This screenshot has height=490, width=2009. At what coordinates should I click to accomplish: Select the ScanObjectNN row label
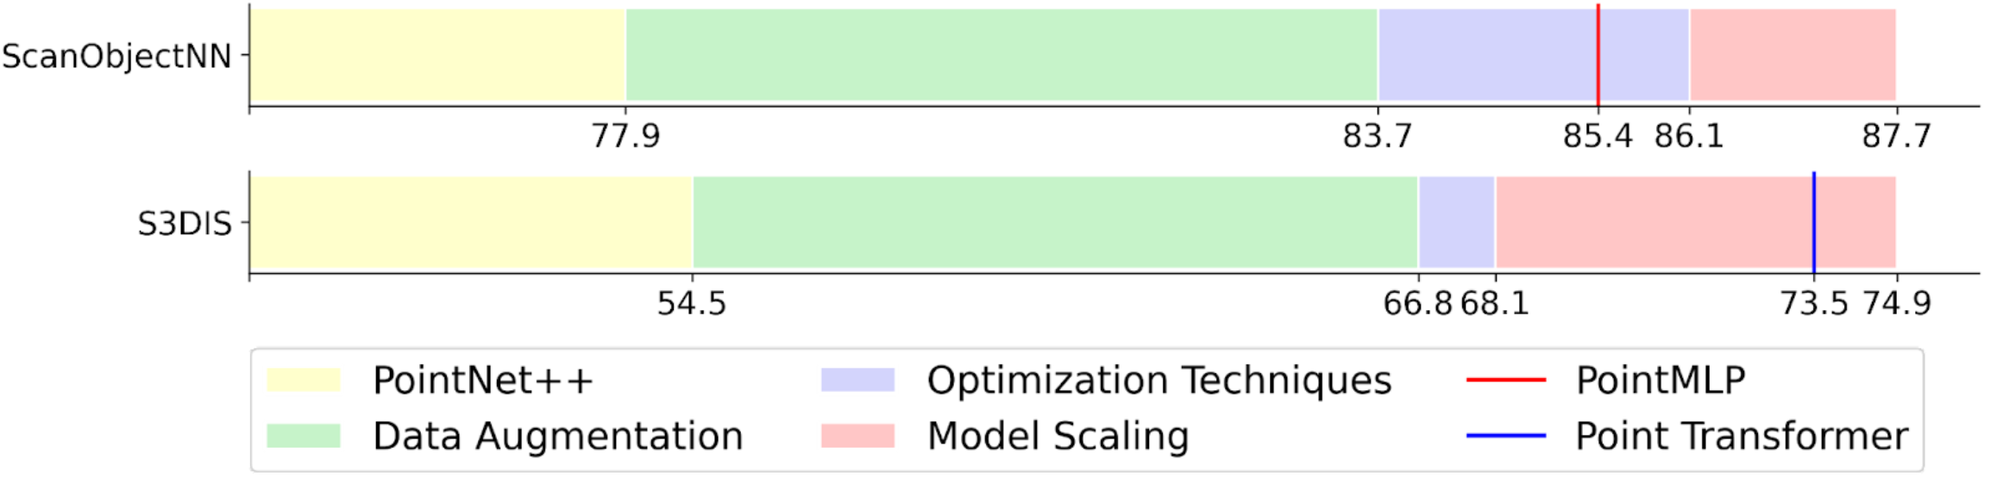116,56
